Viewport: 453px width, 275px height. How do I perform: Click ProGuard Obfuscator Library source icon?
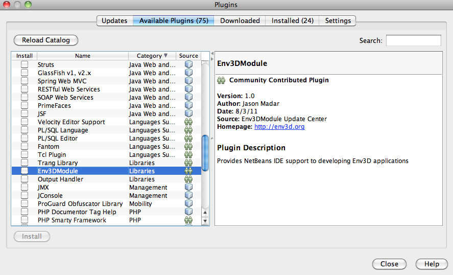point(188,203)
